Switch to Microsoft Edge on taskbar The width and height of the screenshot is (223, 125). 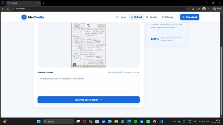click(129, 122)
